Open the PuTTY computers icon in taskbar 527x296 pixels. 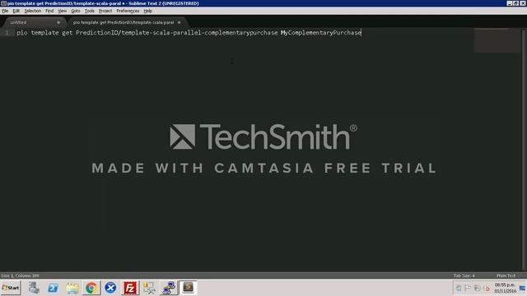click(168, 288)
